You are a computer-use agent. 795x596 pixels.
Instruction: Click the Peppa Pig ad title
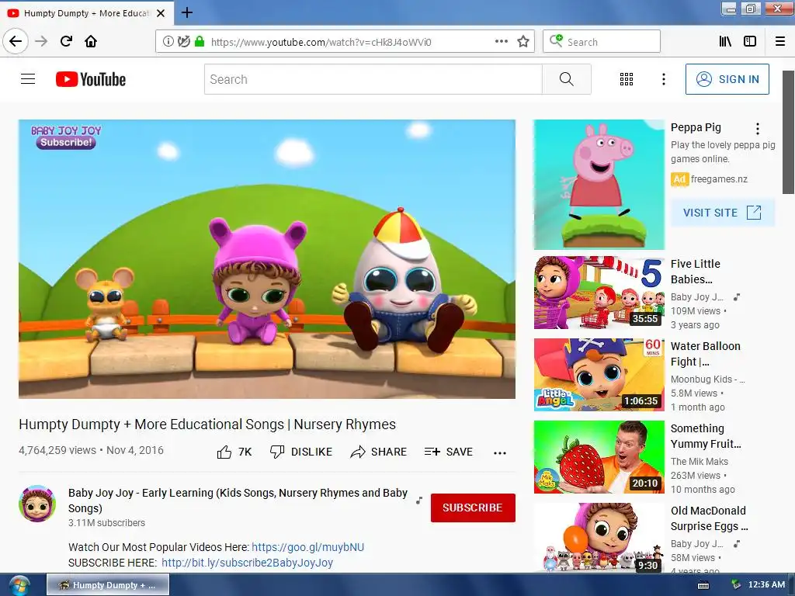point(696,127)
